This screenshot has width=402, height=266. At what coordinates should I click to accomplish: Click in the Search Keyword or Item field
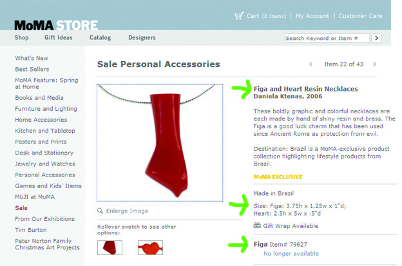327,38
